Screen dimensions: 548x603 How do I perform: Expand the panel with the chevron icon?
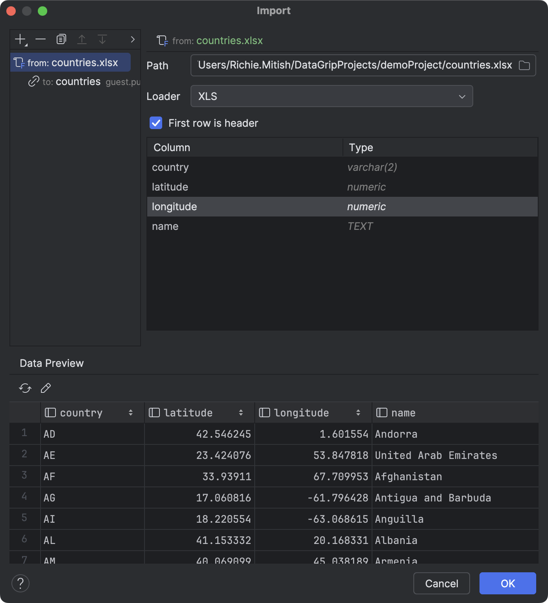[x=132, y=39]
